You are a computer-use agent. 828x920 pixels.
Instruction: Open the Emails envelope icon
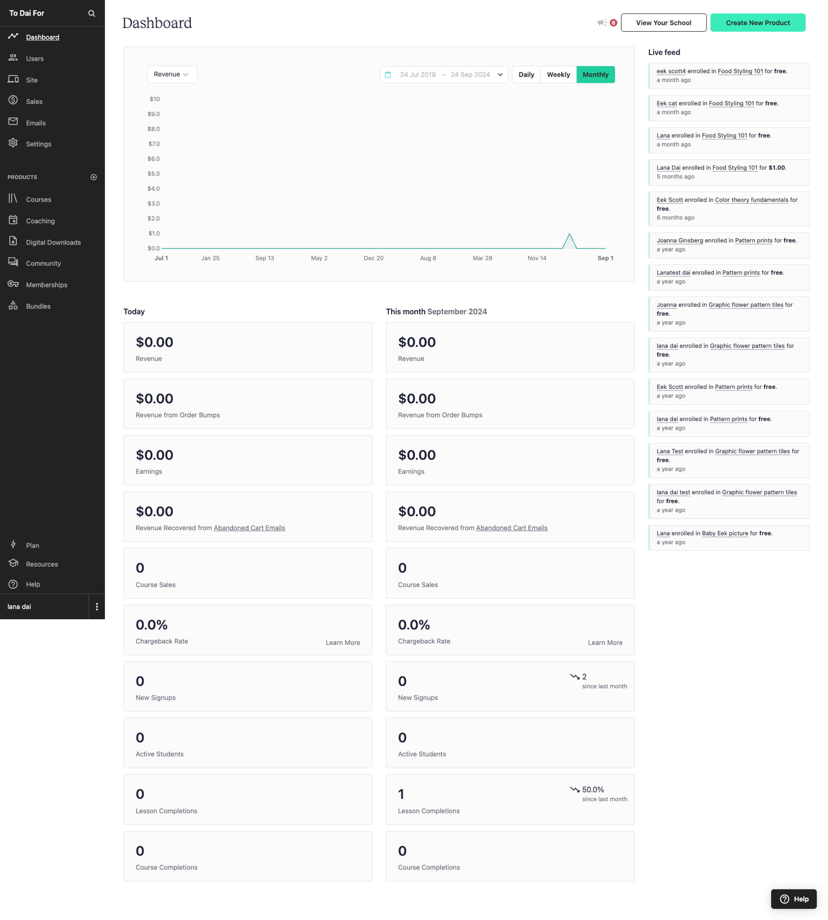coord(13,122)
